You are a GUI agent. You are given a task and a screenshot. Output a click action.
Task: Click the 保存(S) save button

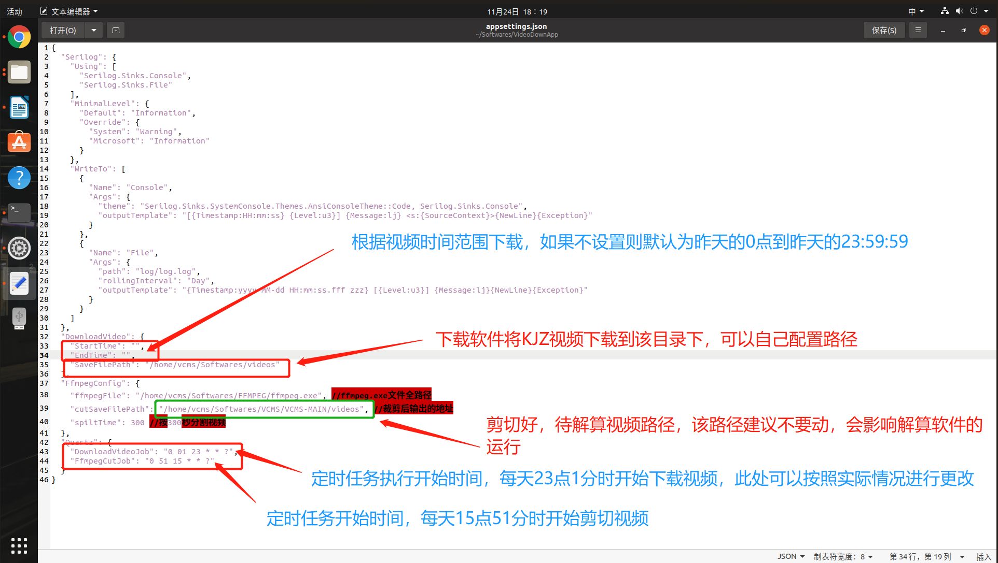(884, 31)
